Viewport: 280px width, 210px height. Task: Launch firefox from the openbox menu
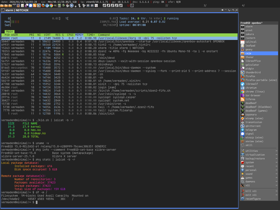(x=250, y=76)
